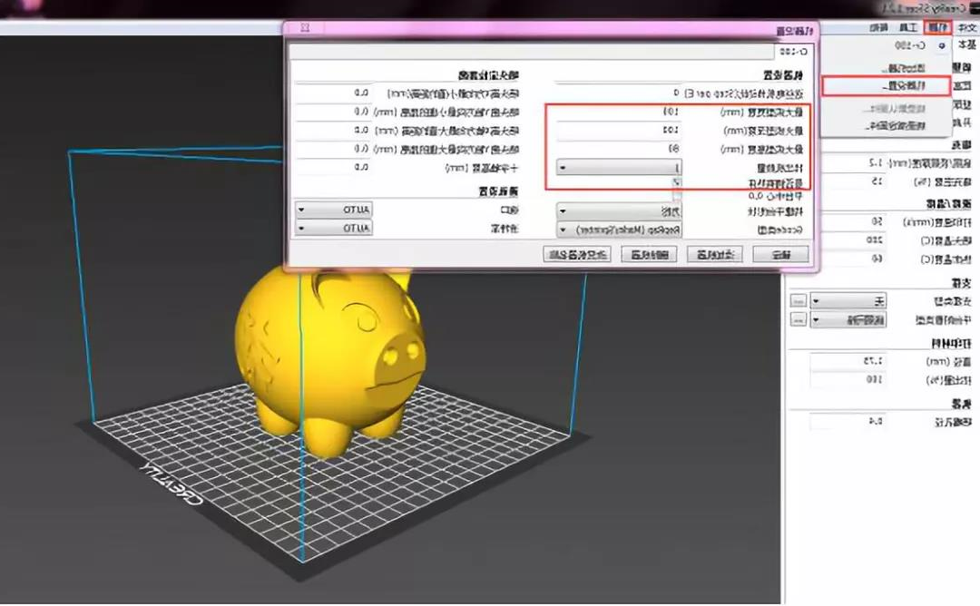Choose the highlighted Machine Settings menu entry

pos(886,85)
